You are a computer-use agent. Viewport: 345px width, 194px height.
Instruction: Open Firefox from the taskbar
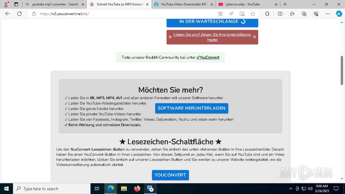click(137, 189)
